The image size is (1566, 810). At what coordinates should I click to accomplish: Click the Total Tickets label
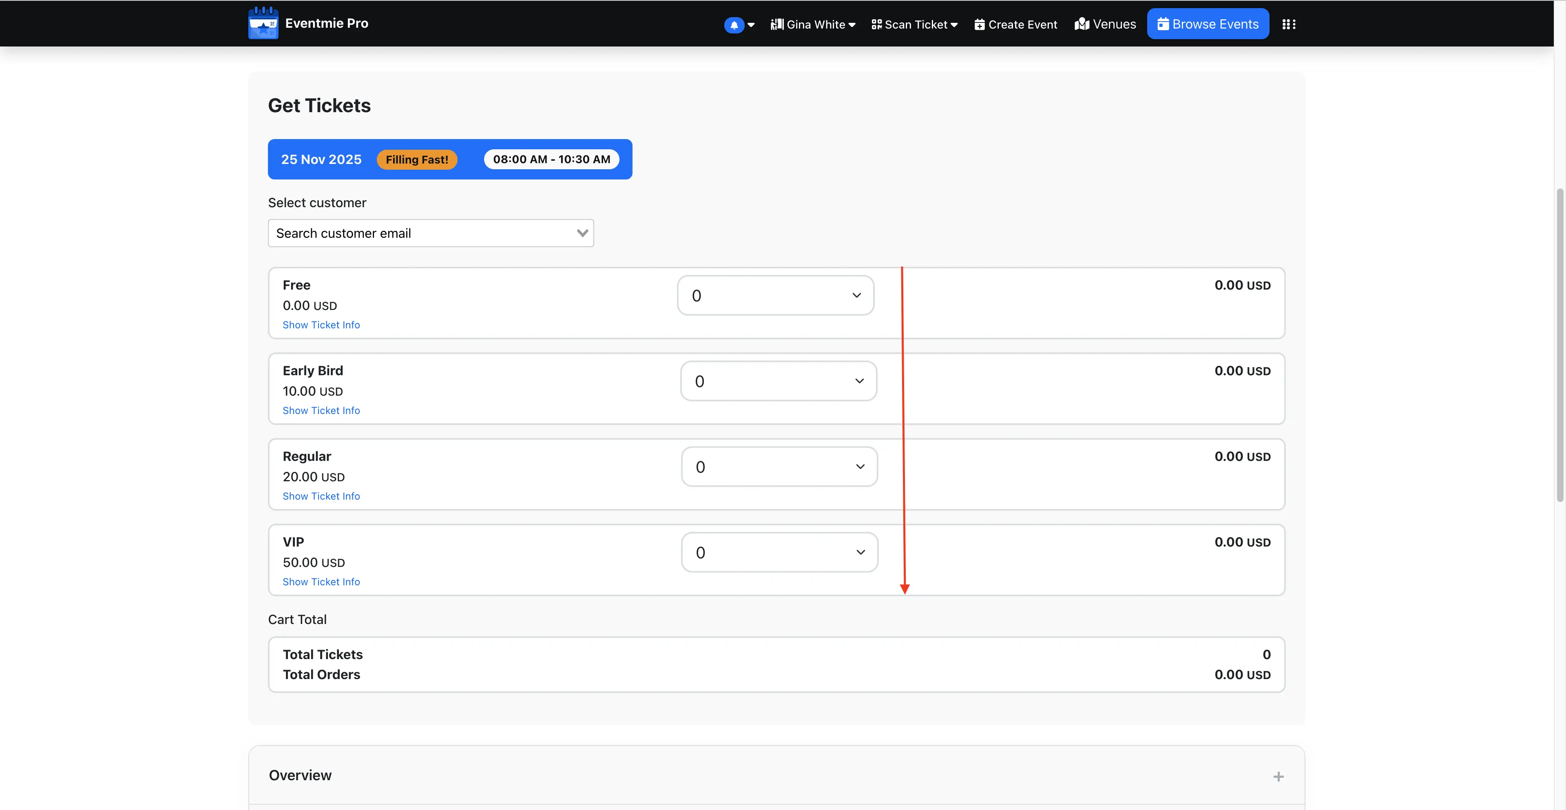tap(323, 654)
